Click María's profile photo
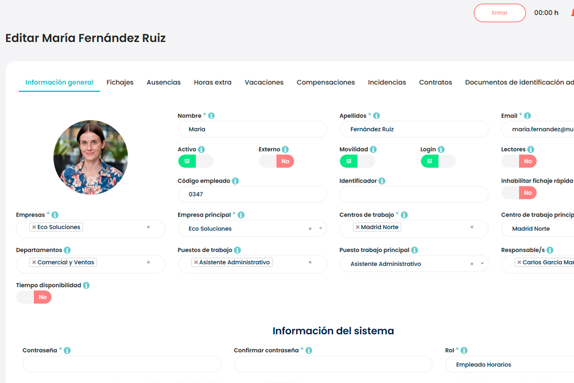This screenshot has width=574, height=383. pos(91,158)
